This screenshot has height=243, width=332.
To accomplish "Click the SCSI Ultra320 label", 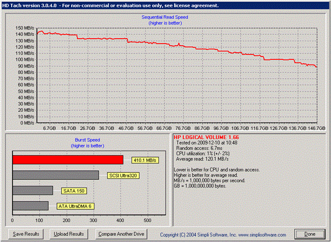I will click(x=123, y=175).
